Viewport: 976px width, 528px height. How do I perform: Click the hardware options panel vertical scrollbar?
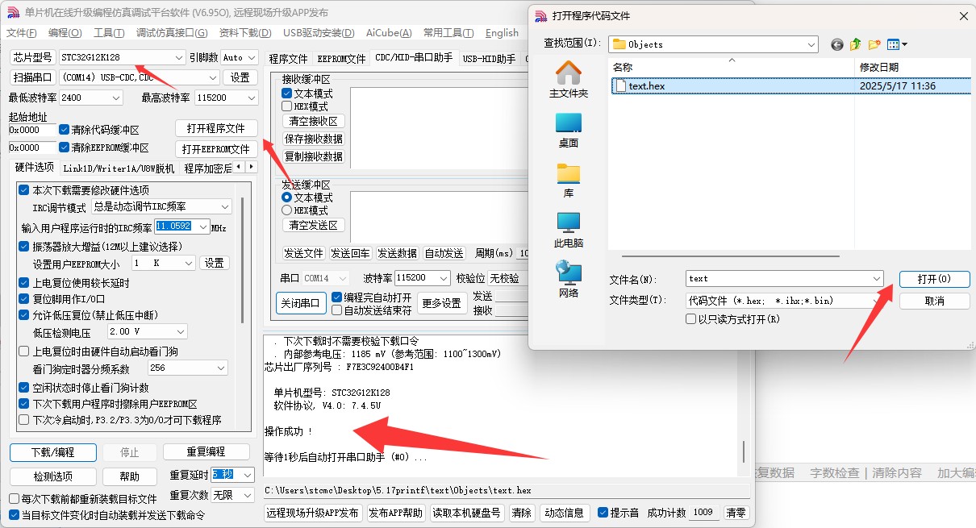[241, 261]
